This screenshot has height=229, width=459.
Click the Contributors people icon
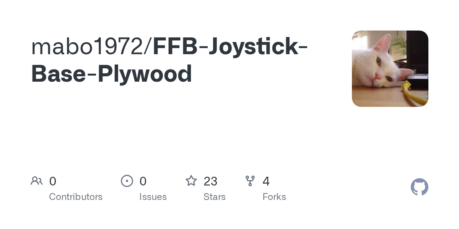37,181
